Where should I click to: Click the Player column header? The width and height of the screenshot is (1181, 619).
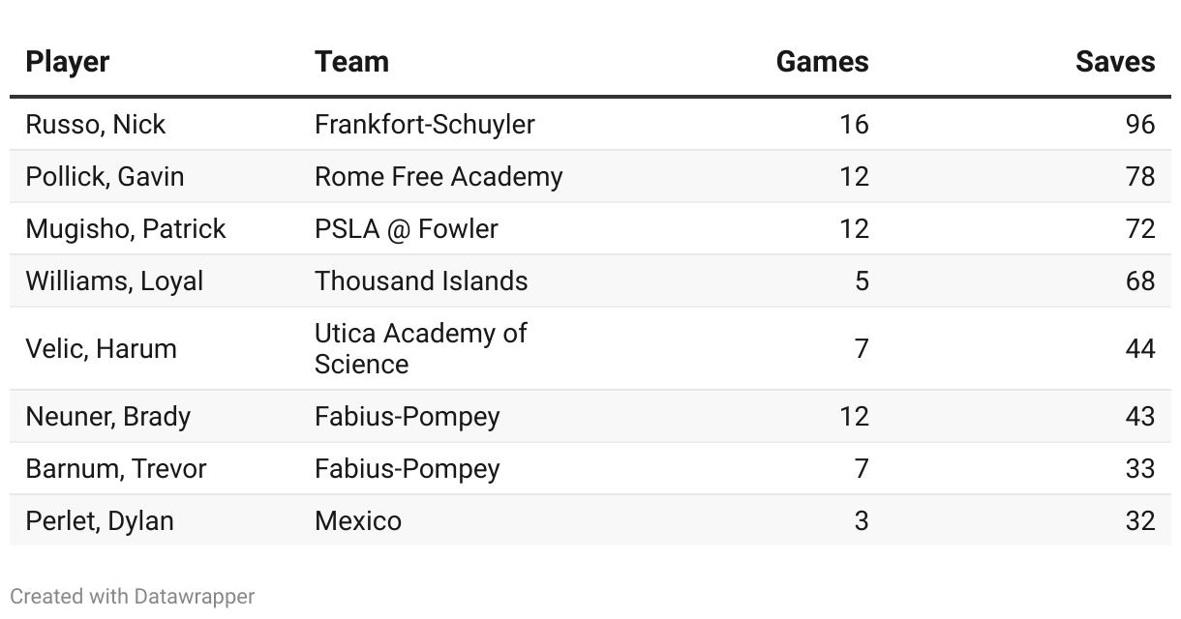point(67,62)
